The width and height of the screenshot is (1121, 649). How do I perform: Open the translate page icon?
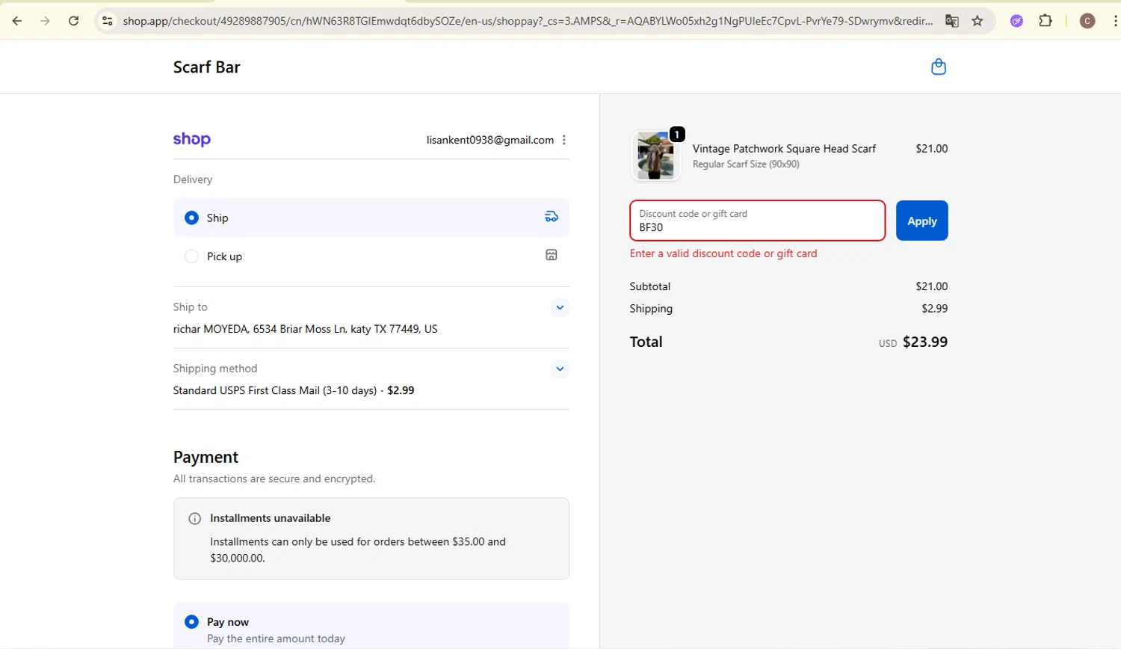[x=951, y=21]
